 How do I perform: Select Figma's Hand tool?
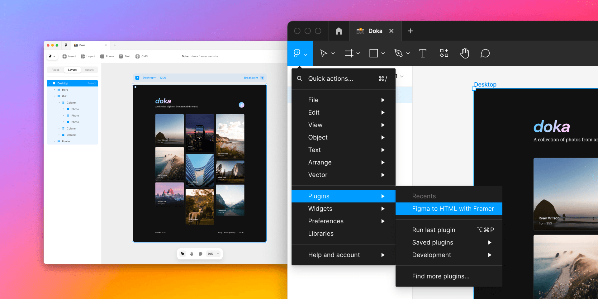click(464, 53)
